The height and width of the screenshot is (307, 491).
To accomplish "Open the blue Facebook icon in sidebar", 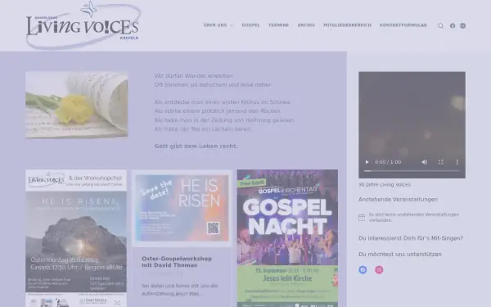I will 363,269.
